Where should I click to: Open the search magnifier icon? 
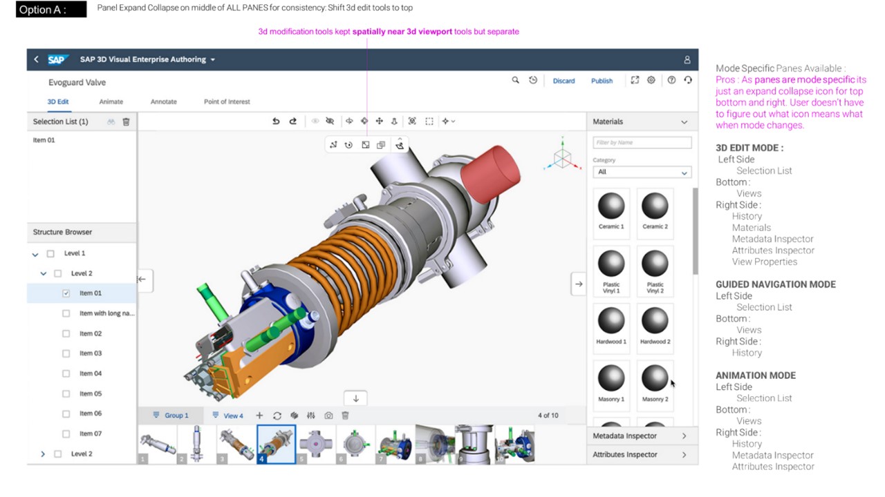[515, 81]
